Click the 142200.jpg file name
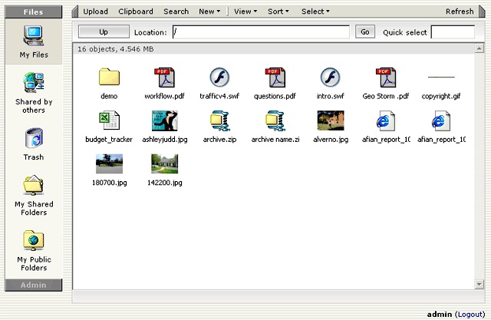Image resolution: width=491 pixels, height=320 pixels. (x=165, y=183)
